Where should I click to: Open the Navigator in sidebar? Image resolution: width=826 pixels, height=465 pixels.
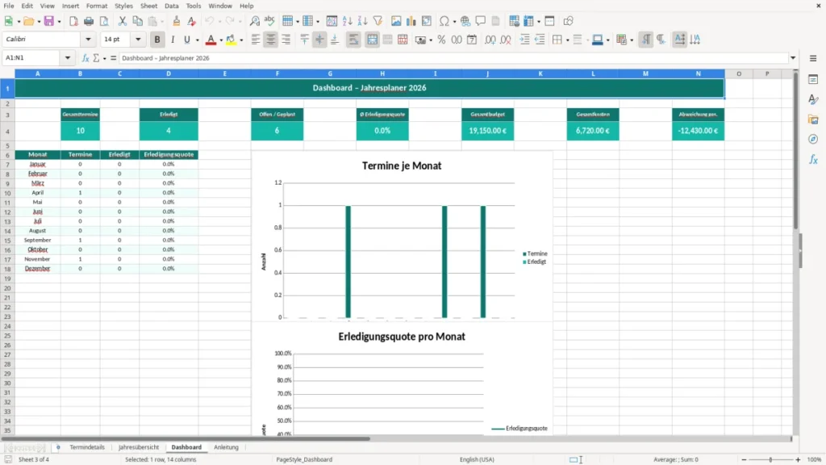coord(813,139)
